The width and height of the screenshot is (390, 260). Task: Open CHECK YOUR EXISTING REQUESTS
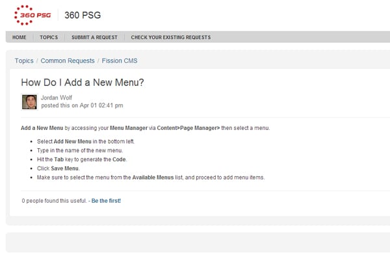tap(171, 37)
